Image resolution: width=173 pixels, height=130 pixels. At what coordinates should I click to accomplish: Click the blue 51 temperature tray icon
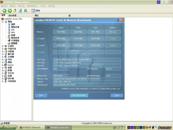(132, 128)
